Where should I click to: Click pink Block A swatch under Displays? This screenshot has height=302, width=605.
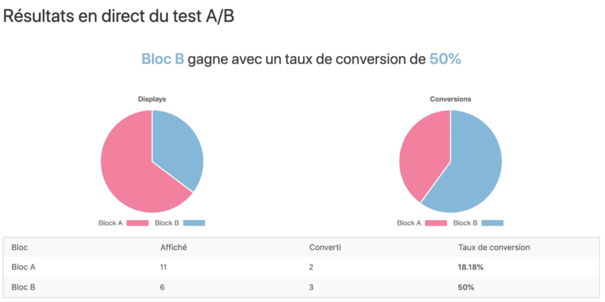pyautogui.click(x=137, y=222)
